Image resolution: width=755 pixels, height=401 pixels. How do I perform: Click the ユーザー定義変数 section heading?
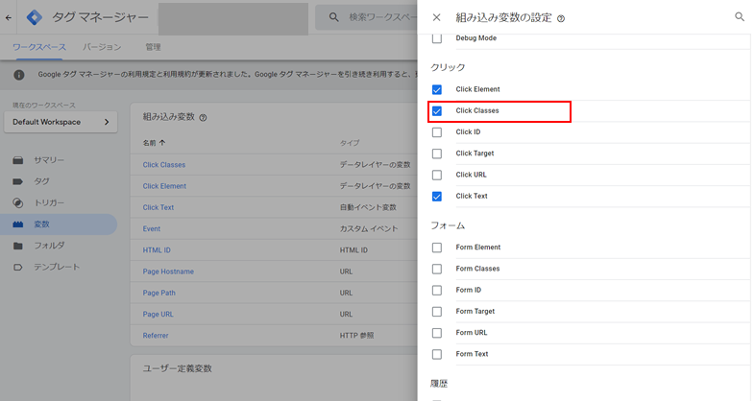177,368
